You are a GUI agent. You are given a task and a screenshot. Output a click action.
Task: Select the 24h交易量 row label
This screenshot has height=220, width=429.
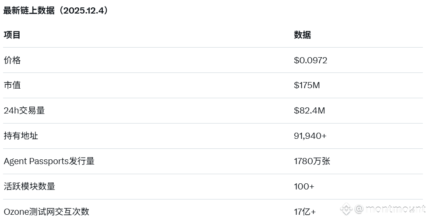pos(24,110)
